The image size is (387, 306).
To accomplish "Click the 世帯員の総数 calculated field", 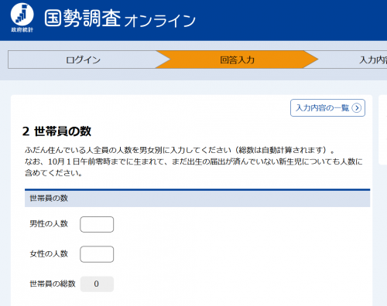I will click(x=97, y=284).
